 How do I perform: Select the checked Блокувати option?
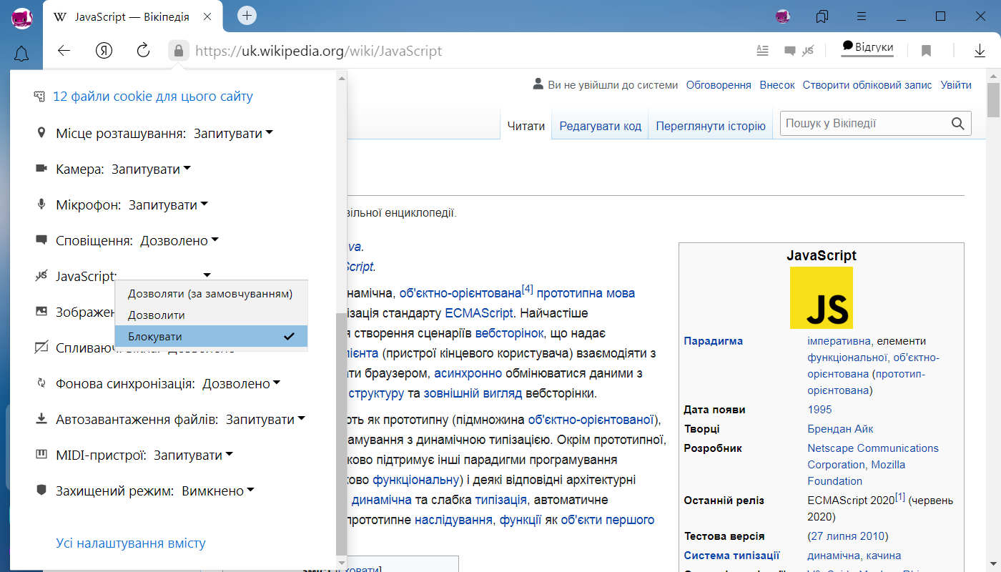pyautogui.click(x=211, y=336)
